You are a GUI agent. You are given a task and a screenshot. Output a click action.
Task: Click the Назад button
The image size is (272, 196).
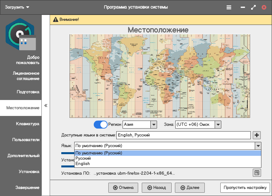(156, 188)
